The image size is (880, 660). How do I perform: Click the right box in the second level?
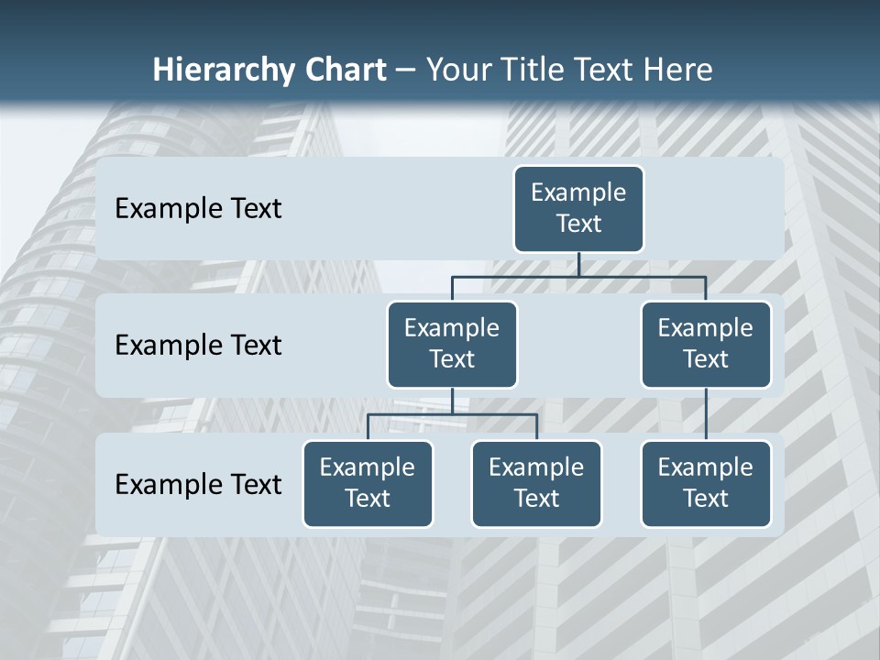click(706, 344)
